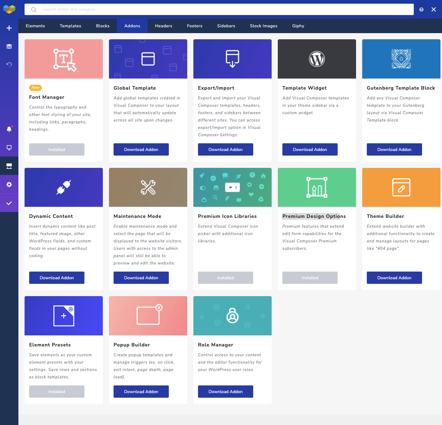Screen dimensions: 442x425
Task: Click Installed button under Premium Icon Libraries
Action: click(x=226, y=278)
